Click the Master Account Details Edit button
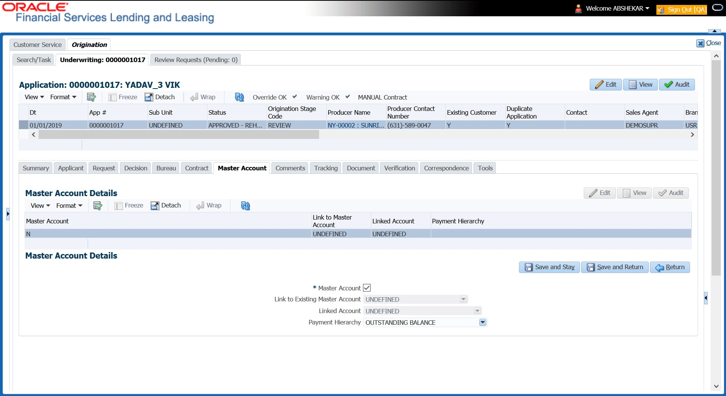Screen dimensions: 726x396 point(600,193)
